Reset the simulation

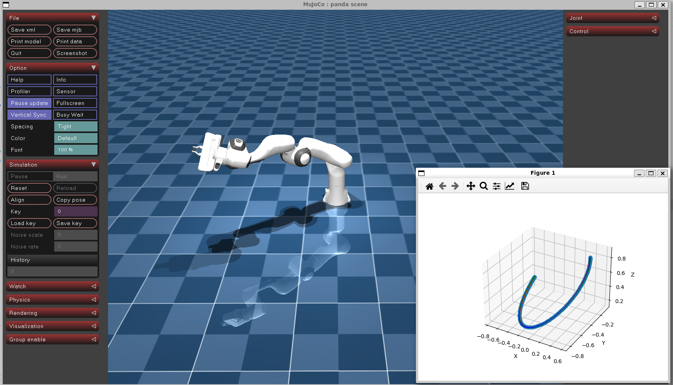[x=29, y=188]
